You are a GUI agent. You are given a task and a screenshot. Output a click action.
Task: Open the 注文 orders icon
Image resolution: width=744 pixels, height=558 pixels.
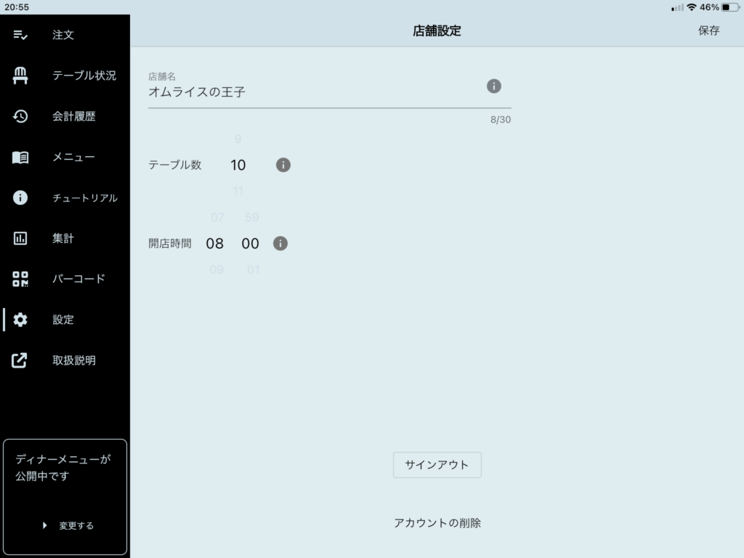(x=20, y=35)
